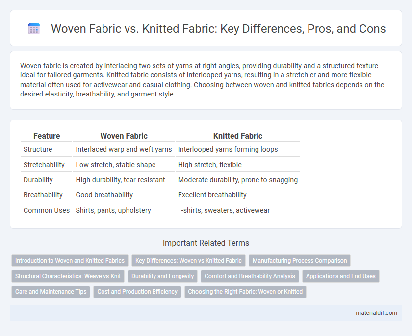Click the calendar icon beside the title
Viewport: 412px width, 336px height.
pos(34,28)
